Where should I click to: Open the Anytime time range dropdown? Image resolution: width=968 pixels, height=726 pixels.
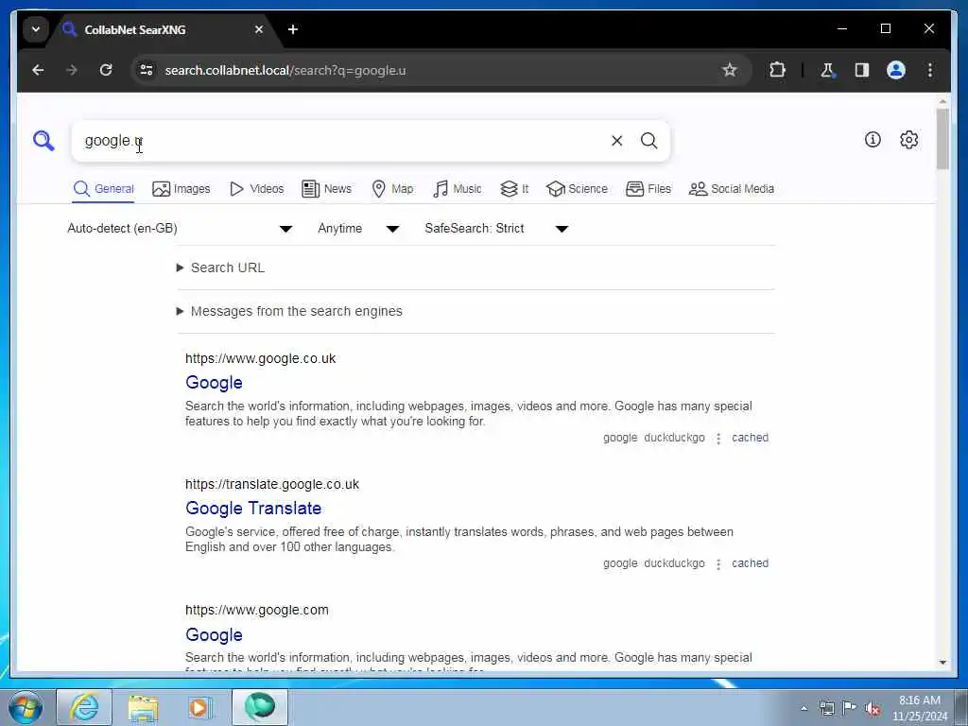(x=358, y=229)
